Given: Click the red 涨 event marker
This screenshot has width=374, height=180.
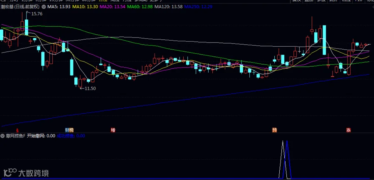Looking at the screenshot, I should pos(349,130).
